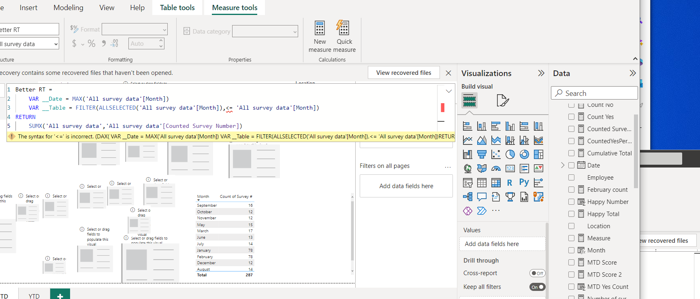
Task: Add a new report page
Action: click(x=60, y=295)
